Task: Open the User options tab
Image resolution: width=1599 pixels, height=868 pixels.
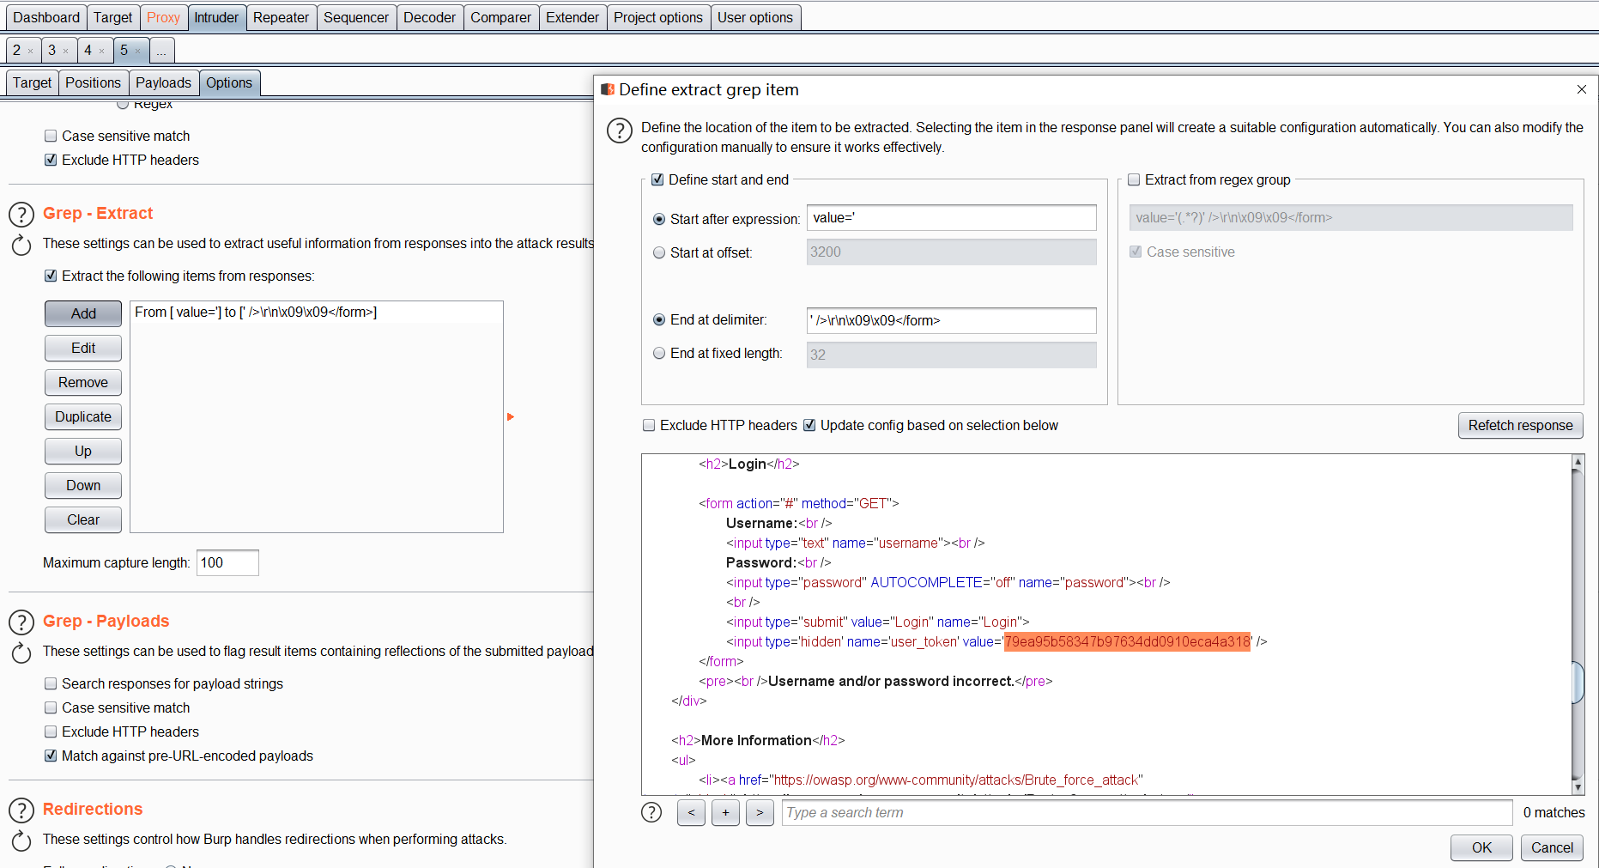Action: 755,17
